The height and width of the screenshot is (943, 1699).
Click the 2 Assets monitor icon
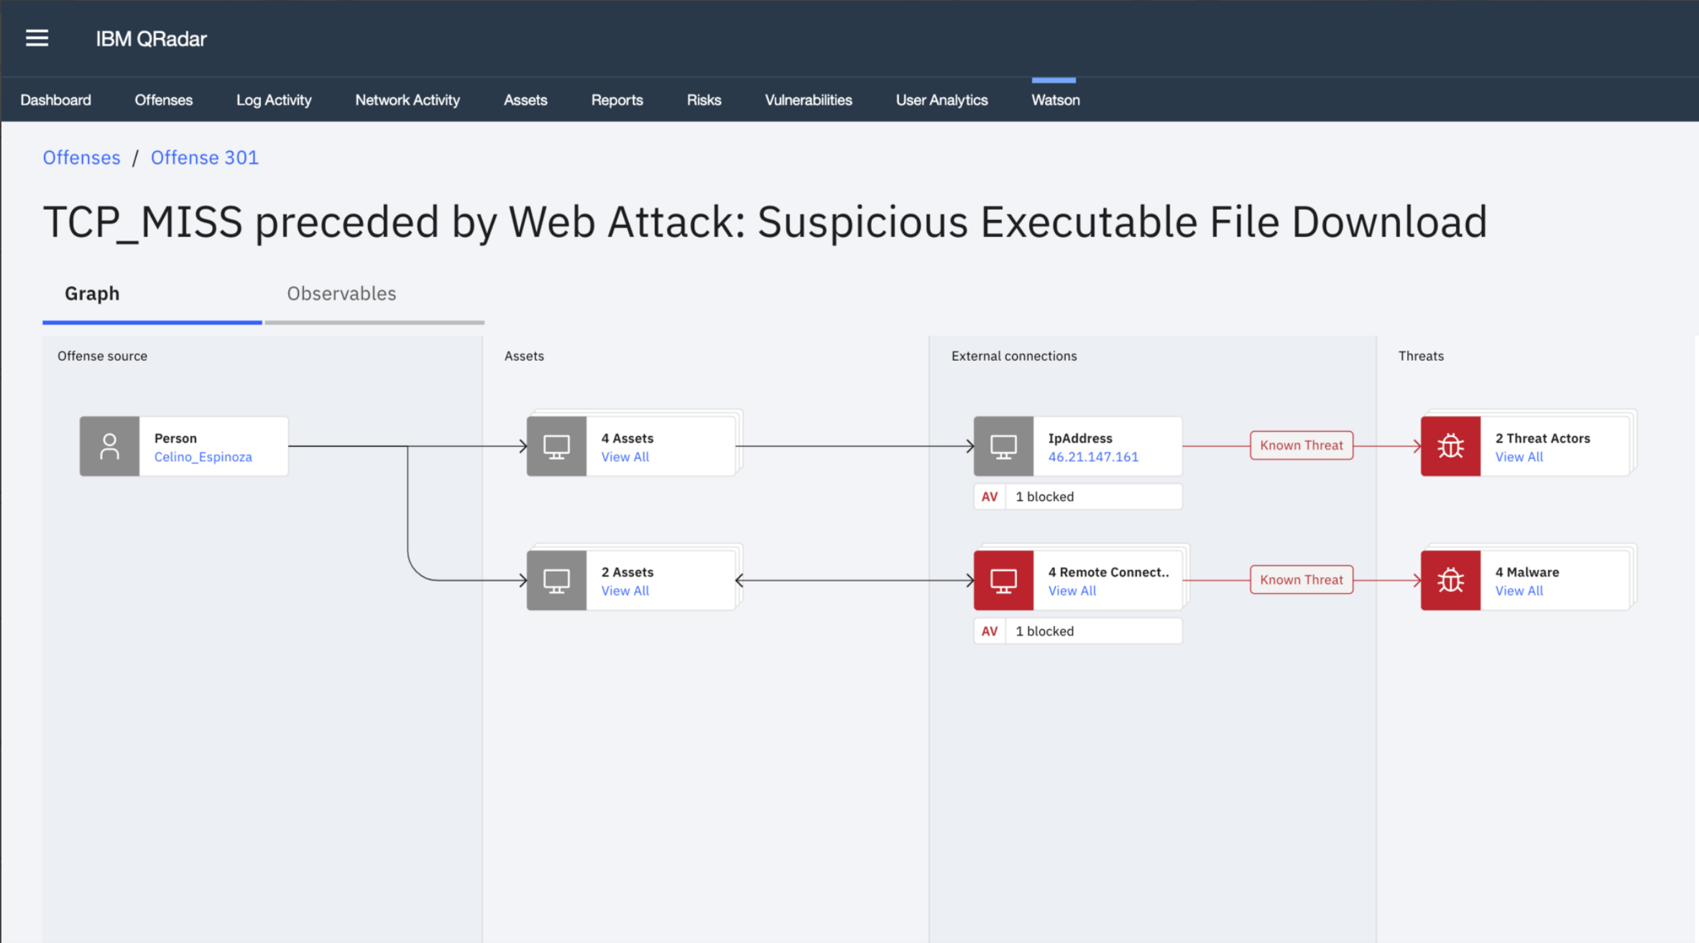[x=556, y=581]
